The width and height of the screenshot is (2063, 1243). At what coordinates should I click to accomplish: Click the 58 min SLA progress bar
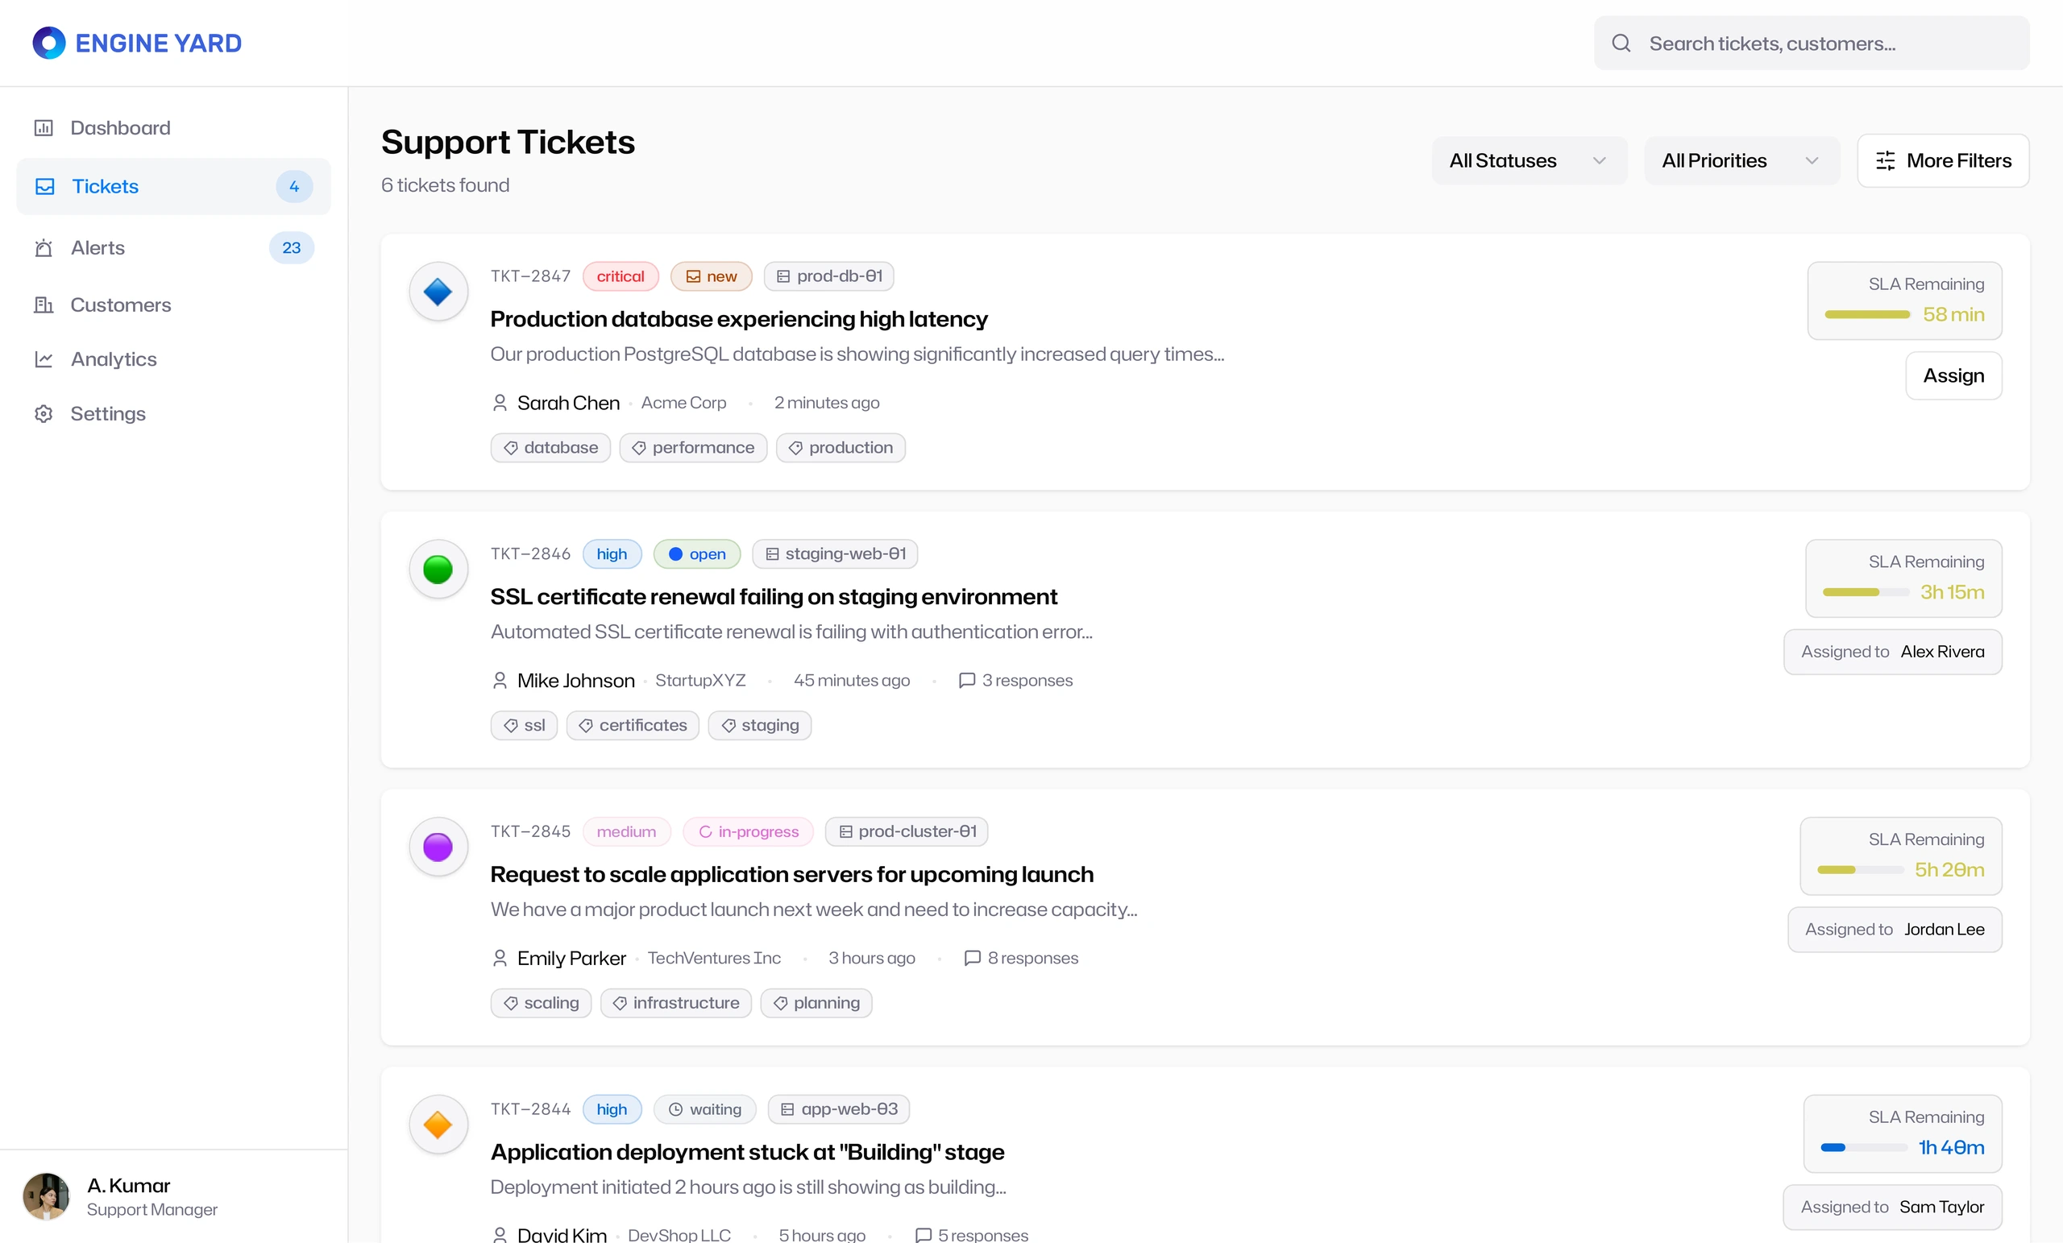(1867, 315)
